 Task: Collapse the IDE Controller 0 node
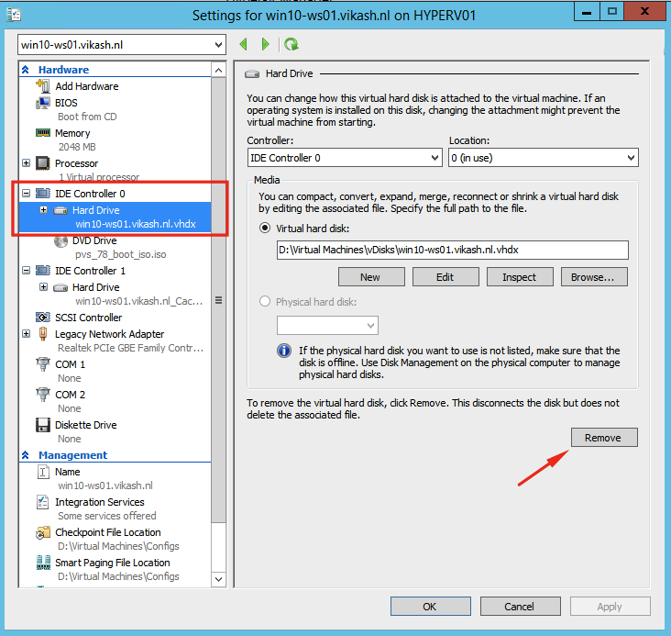[26, 194]
